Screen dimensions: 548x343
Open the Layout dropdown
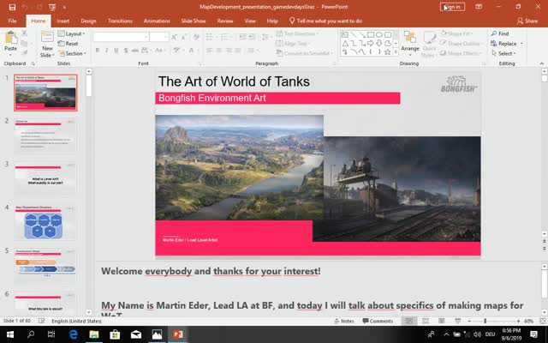click(x=71, y=33)
